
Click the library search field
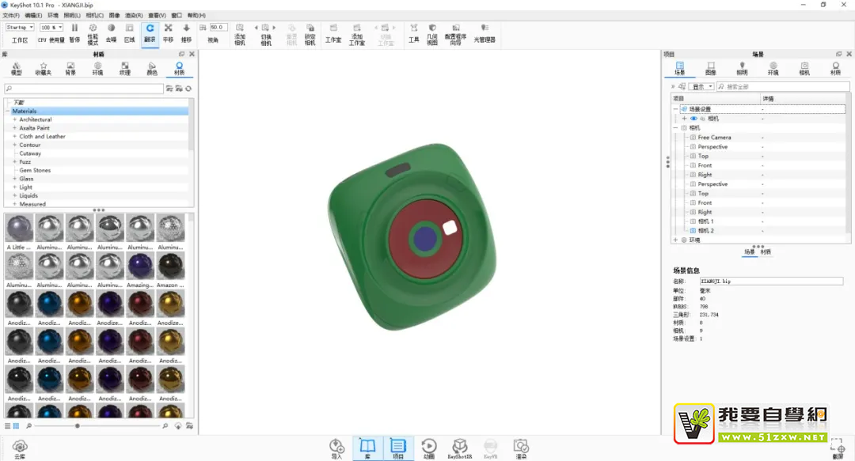coord(84,89)
